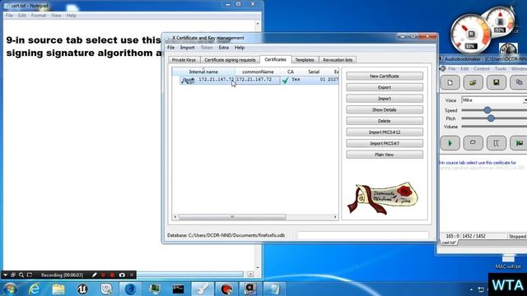Click the double bracket icon button in Audiobookmaker

496,143
